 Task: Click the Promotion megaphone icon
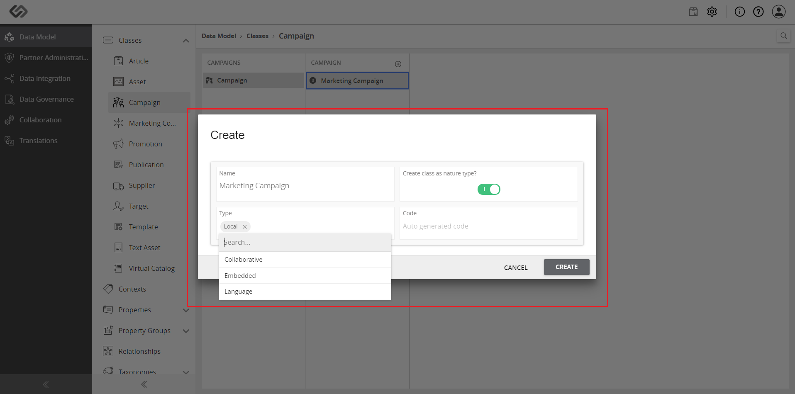point(118,144)
